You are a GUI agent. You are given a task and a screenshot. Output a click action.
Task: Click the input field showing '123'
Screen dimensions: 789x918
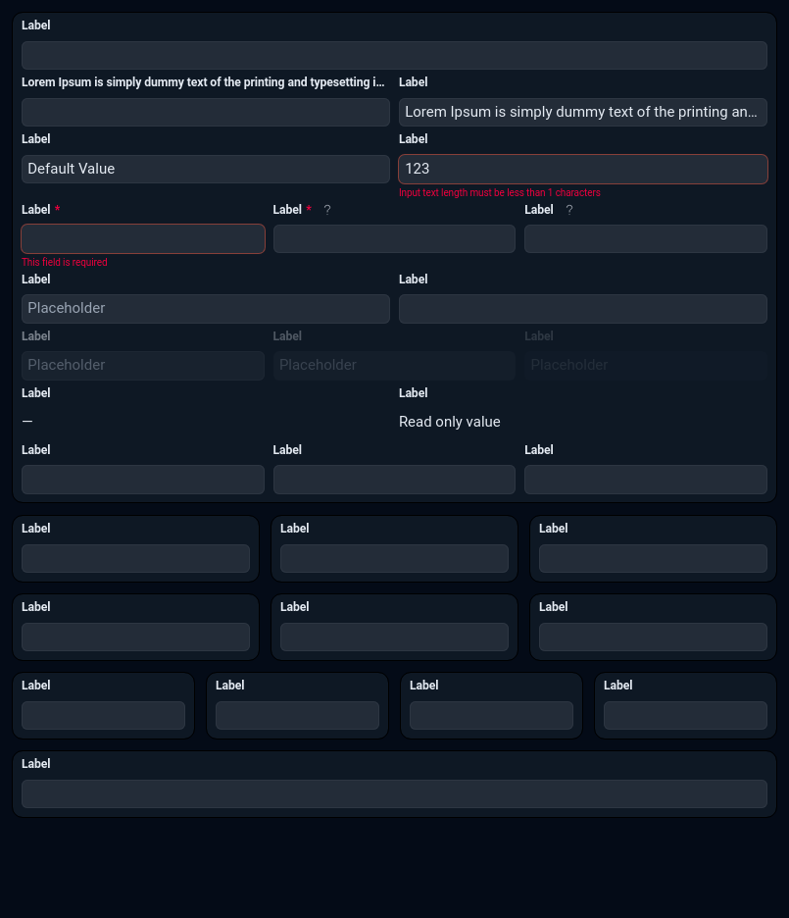[x=582, y=169]
